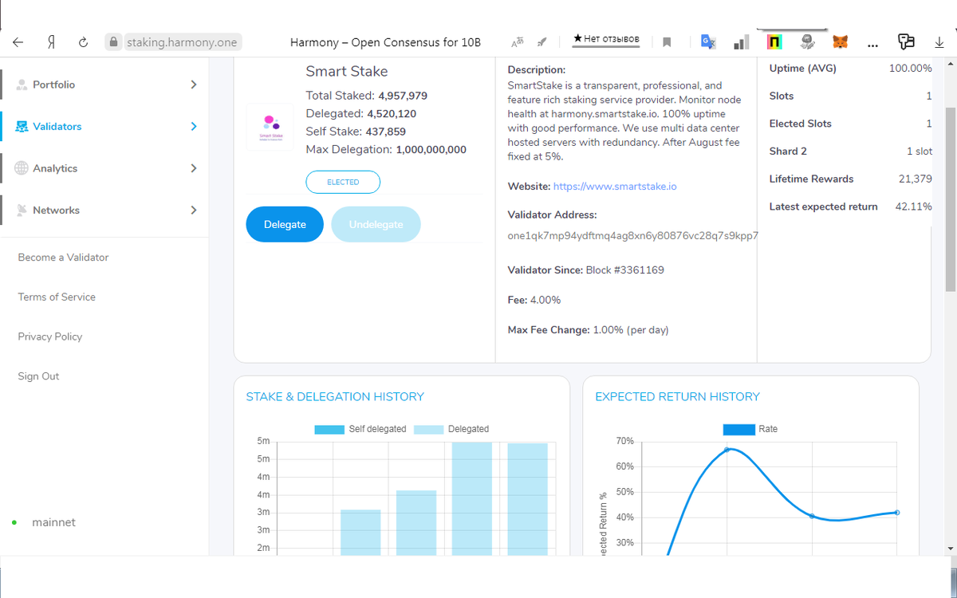The width and height of the screenshot is (957, 598).
Task: Expand the Validators menu chevron
Action: pyautogui.click(x=194, y=126)
